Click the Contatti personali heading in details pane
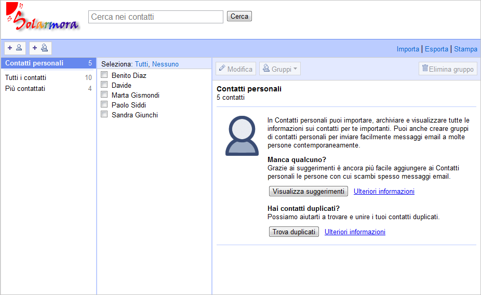Image resolution: width=481 pixels, height=295 pixels. pyautogui.click(x=249, y=89)
